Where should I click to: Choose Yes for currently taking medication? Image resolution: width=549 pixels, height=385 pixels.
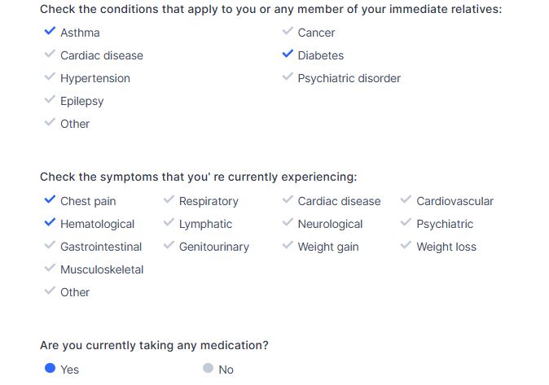coord(51,369)
